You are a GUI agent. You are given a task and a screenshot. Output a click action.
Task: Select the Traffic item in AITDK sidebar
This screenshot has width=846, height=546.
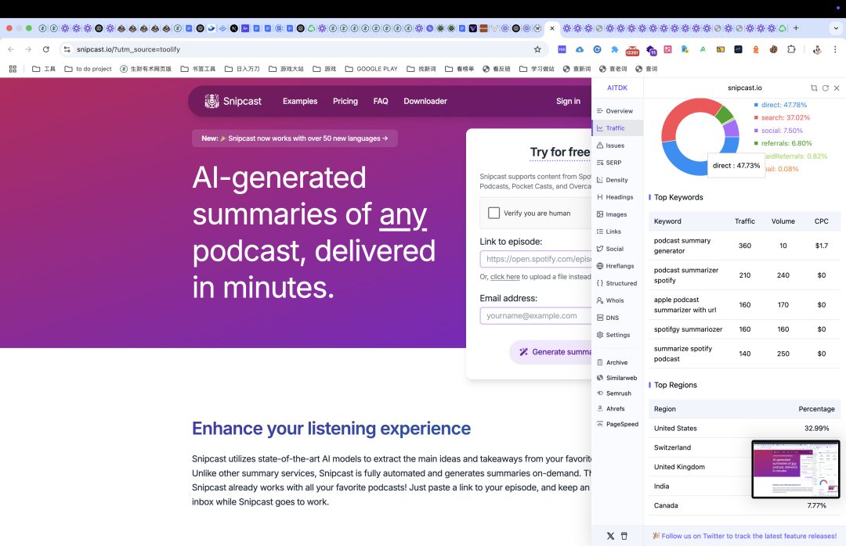tap(617, 128)
